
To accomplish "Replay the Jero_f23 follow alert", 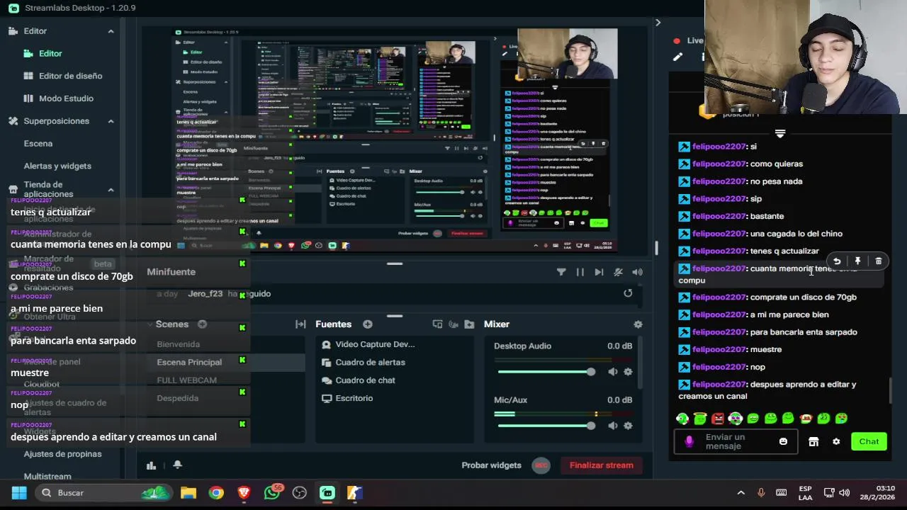I will pos(628,293).
